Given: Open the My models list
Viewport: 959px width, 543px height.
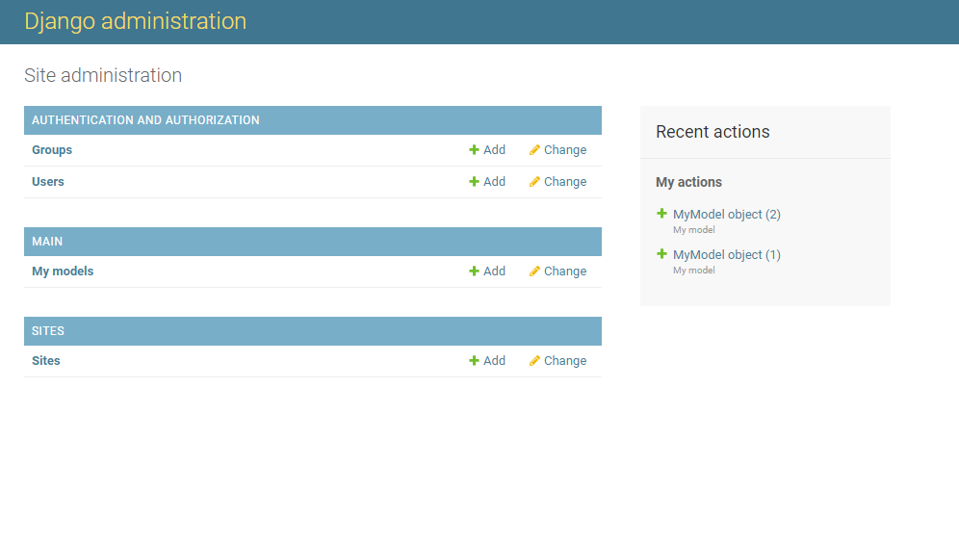Looking at the screenshot, I should 63,271.
